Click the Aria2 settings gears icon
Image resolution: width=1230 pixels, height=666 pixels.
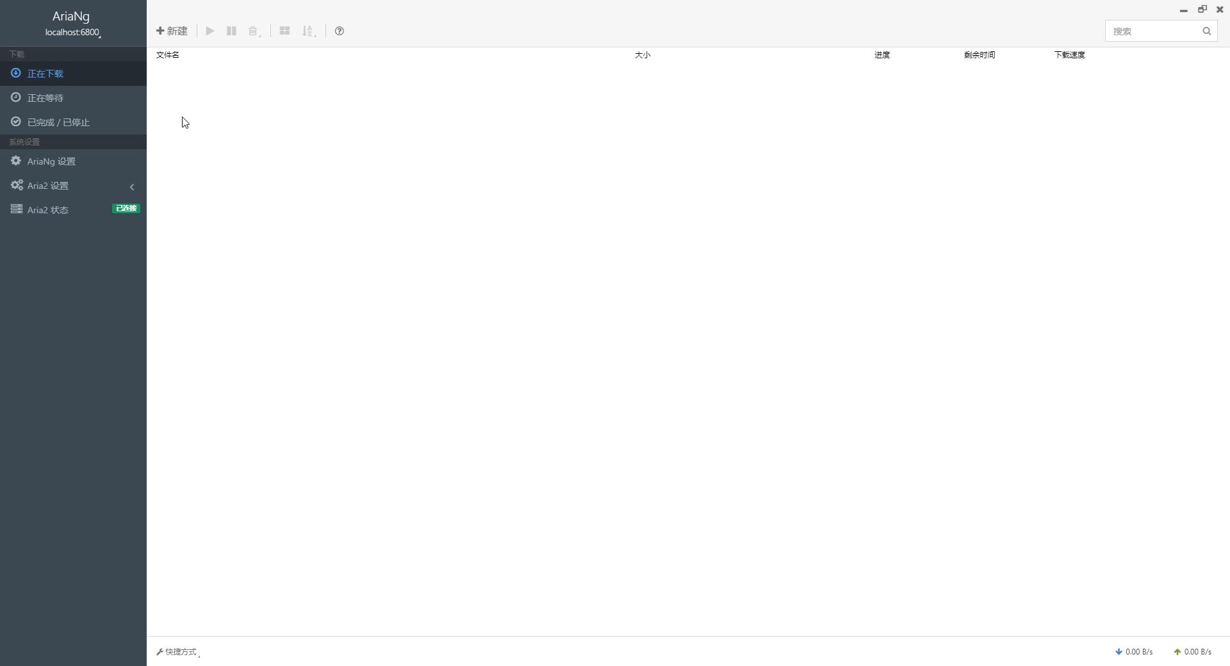[17, 185]
